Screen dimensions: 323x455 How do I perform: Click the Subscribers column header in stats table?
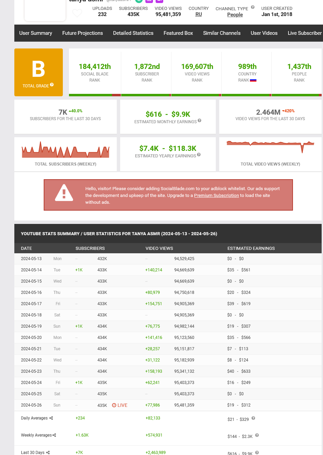(90, 248)
